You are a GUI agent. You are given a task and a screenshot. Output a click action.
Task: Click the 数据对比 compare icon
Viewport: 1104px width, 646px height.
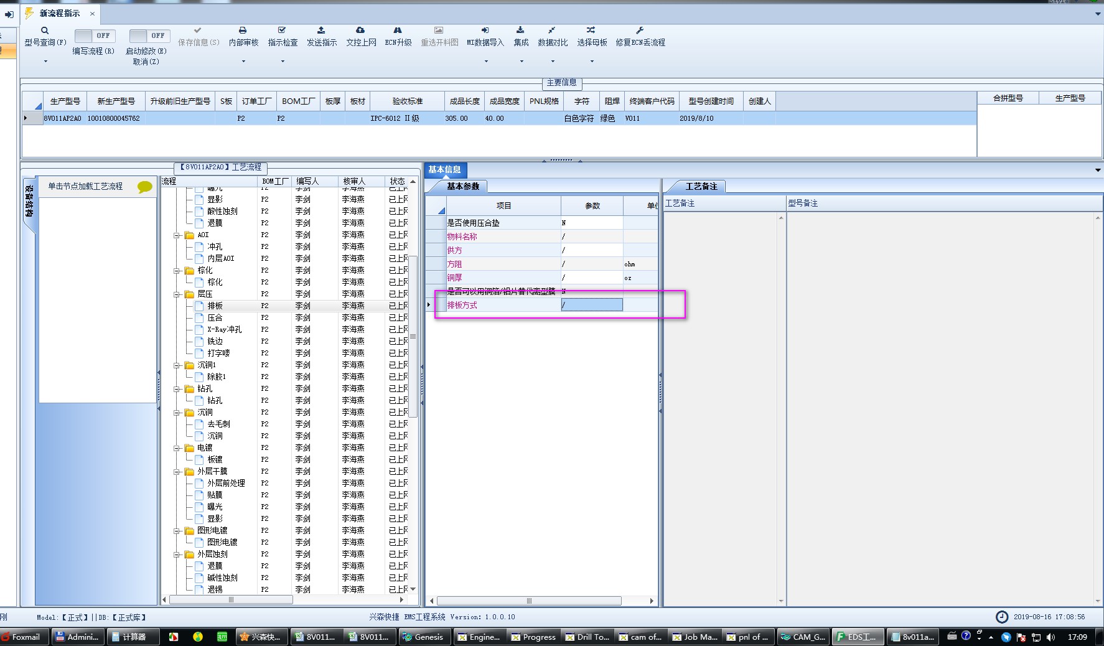click(x=552, y=30)
